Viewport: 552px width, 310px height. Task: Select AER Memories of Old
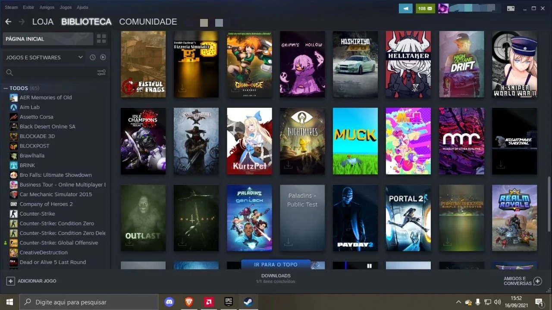[46, 97]
